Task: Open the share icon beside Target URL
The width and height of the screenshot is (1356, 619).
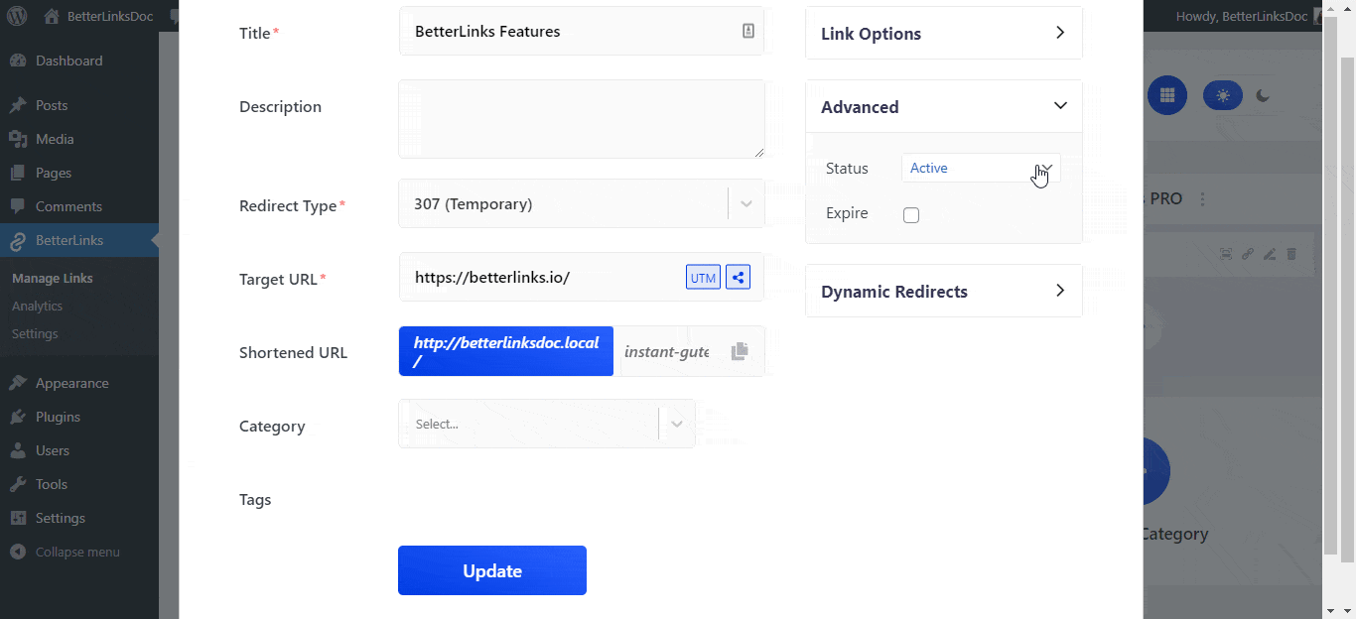Action: 738,277
